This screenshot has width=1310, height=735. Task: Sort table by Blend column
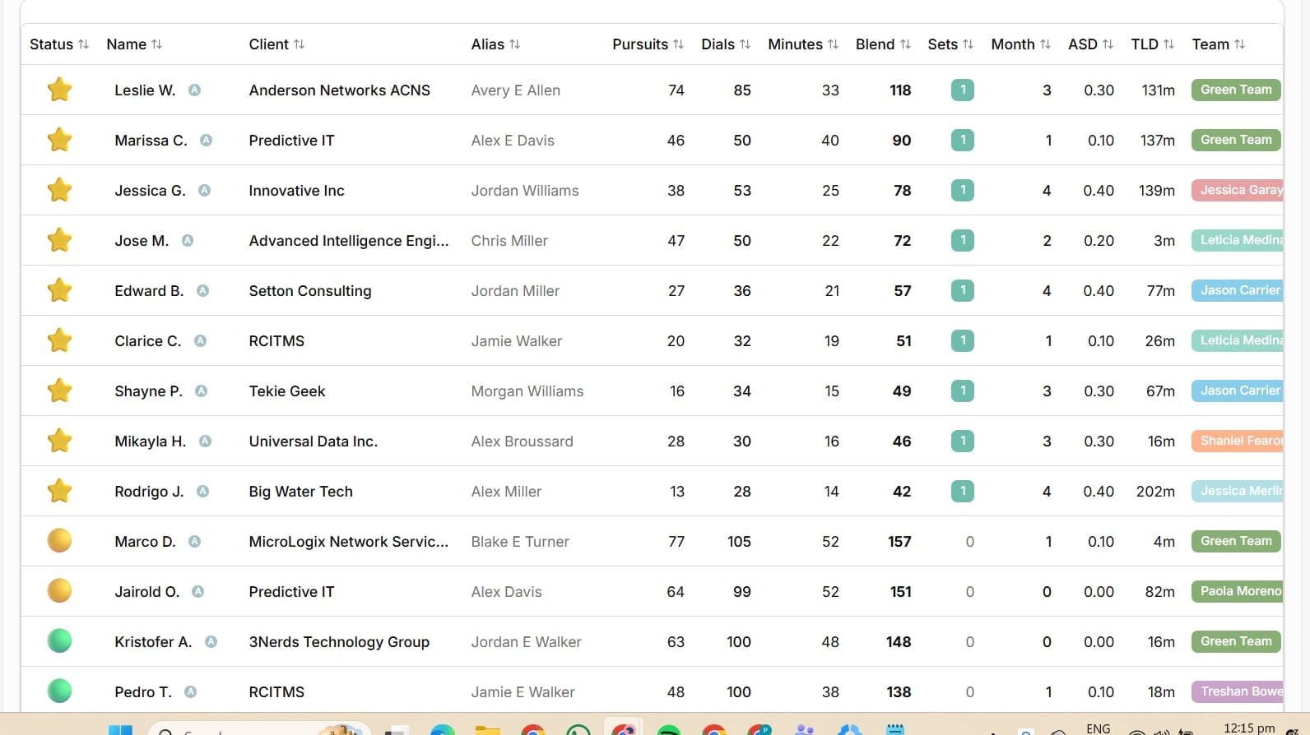883,44
